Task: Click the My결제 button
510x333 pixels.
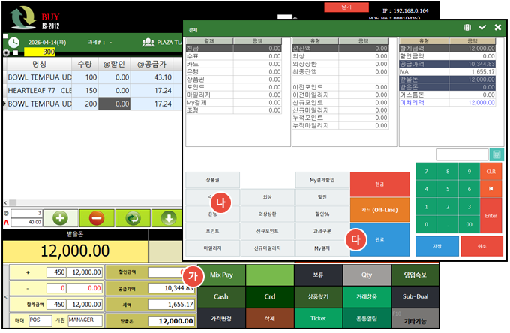Action: (322, 247)
